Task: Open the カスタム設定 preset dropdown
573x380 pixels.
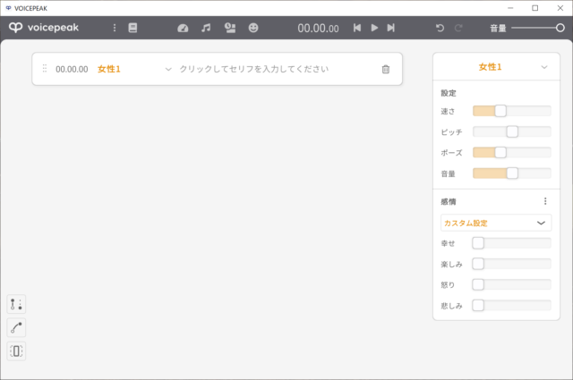Action: tap(496, 223)
